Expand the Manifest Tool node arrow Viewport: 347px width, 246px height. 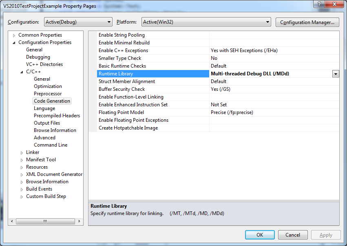pyautogui.click(x=22, y=160)
